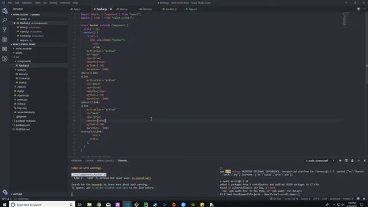Click Spaces indentation in status bar

305,199
